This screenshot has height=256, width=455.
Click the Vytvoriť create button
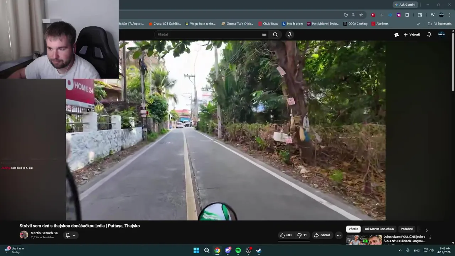412,34
